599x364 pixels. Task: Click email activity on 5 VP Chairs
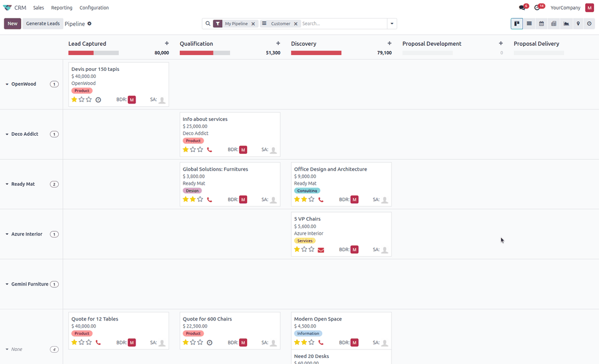(321, 250)
